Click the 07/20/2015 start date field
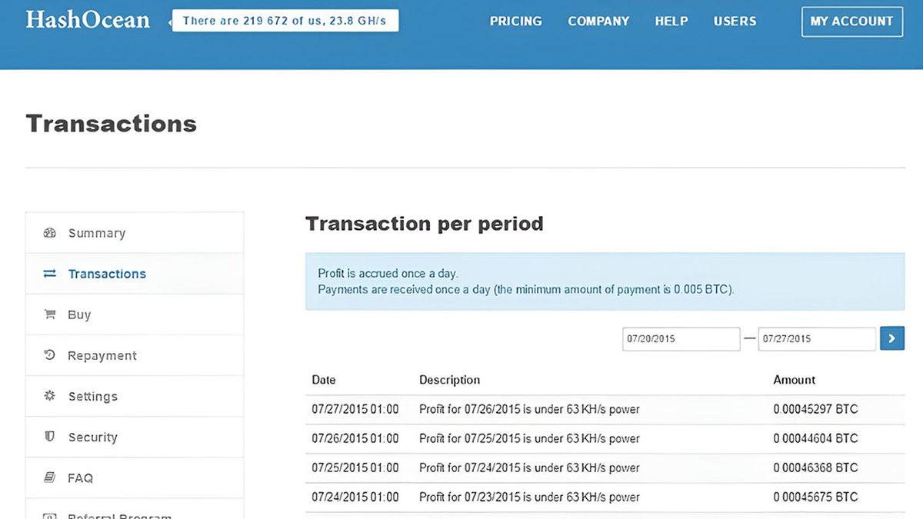The image size is (923, 519). 681,338
